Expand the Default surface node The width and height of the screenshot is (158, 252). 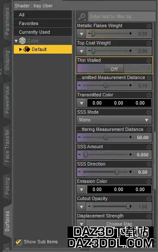click(21, 49)
